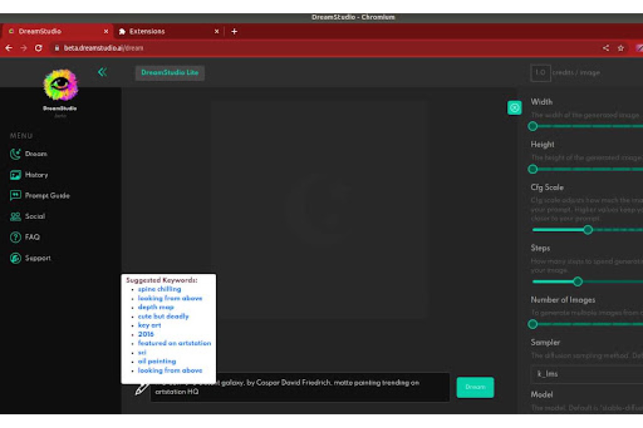Open the Dream page from the sidebar
Screen dimensions: 643x428
28,154
